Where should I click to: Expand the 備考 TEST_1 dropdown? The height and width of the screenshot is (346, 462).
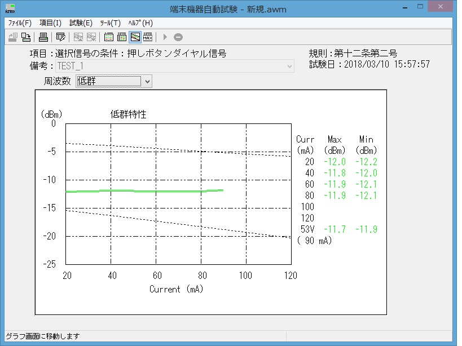coord(289,66)
